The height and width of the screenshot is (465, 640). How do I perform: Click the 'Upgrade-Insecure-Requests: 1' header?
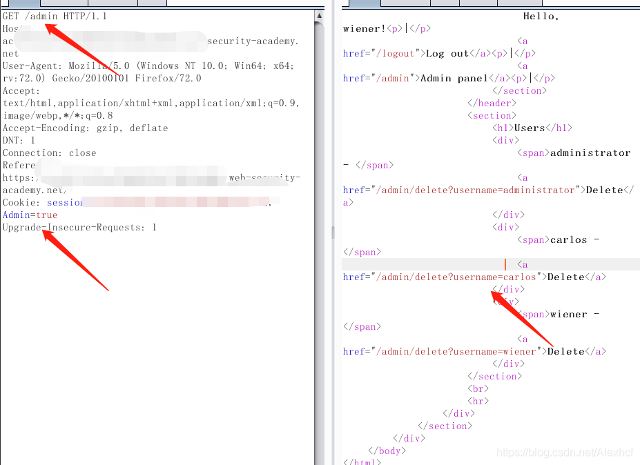click(79, 228)
